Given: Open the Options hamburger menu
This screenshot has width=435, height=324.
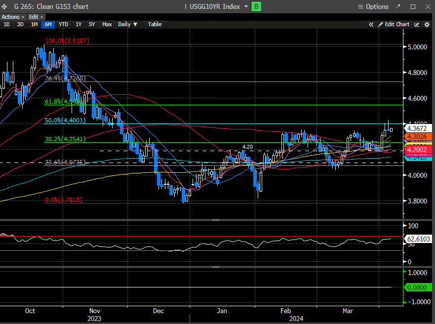Looking at the screenshot, I should [x=374, y=6].
